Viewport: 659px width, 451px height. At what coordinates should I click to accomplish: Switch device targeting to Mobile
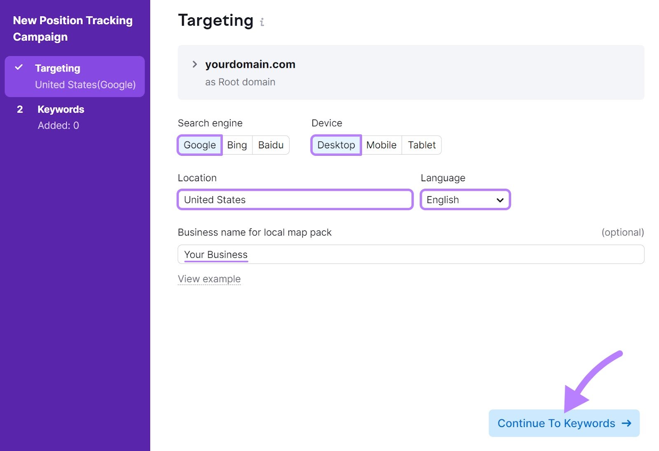point(381,145)
